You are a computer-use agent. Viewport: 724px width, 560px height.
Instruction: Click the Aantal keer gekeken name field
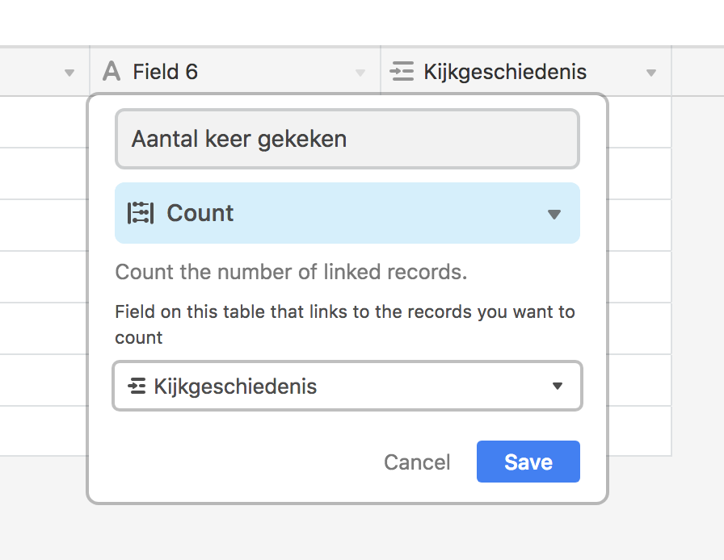(347, 139)
